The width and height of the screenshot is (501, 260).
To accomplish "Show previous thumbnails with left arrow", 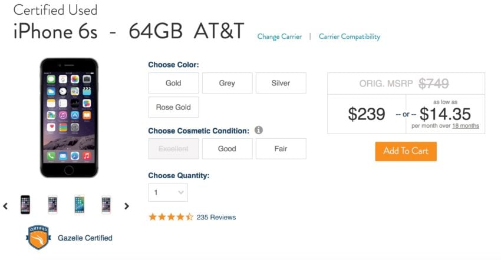I will coord(5,206).
